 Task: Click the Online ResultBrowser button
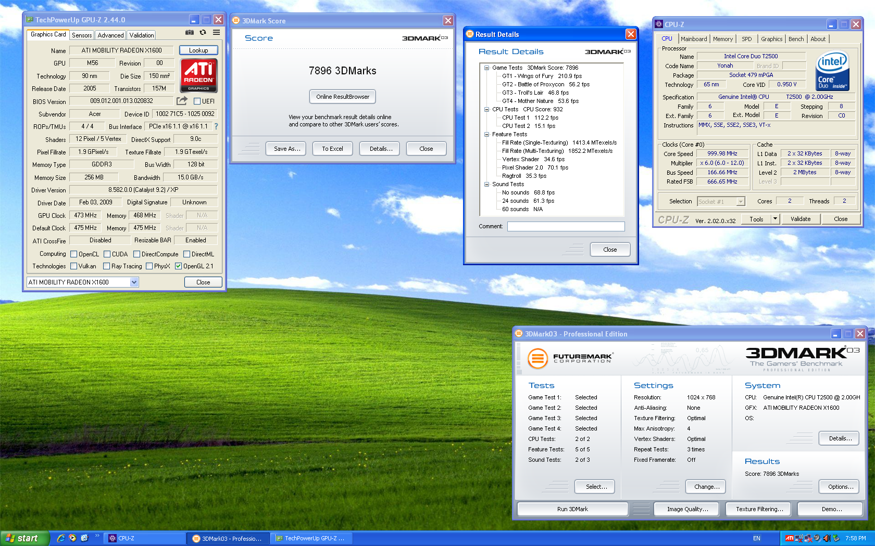(x=342, y=97)
